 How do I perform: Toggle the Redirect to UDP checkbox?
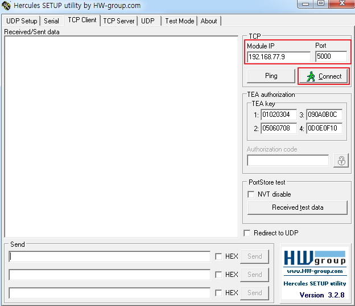click(247, 233)
